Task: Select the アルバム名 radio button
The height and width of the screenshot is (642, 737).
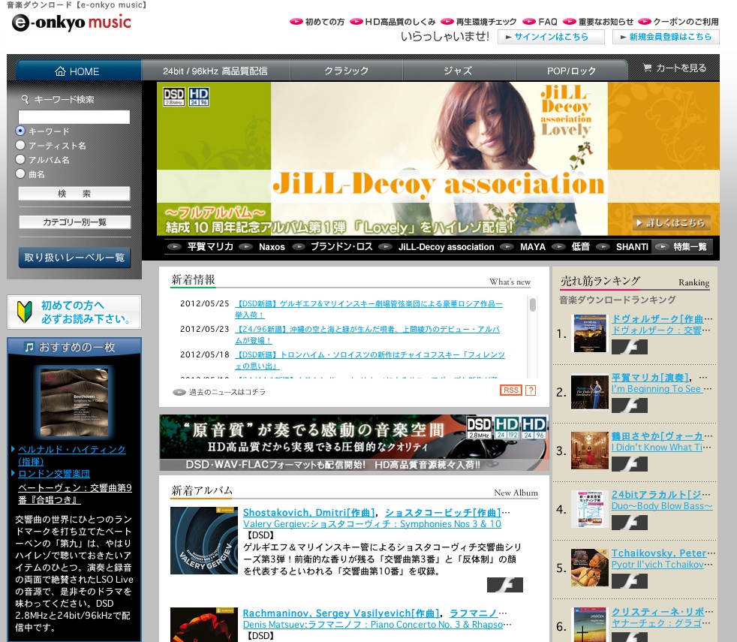Action: click(21, 160)
